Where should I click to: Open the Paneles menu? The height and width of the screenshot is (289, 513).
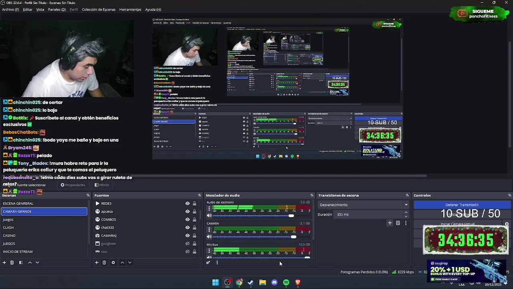coord(57,9)
